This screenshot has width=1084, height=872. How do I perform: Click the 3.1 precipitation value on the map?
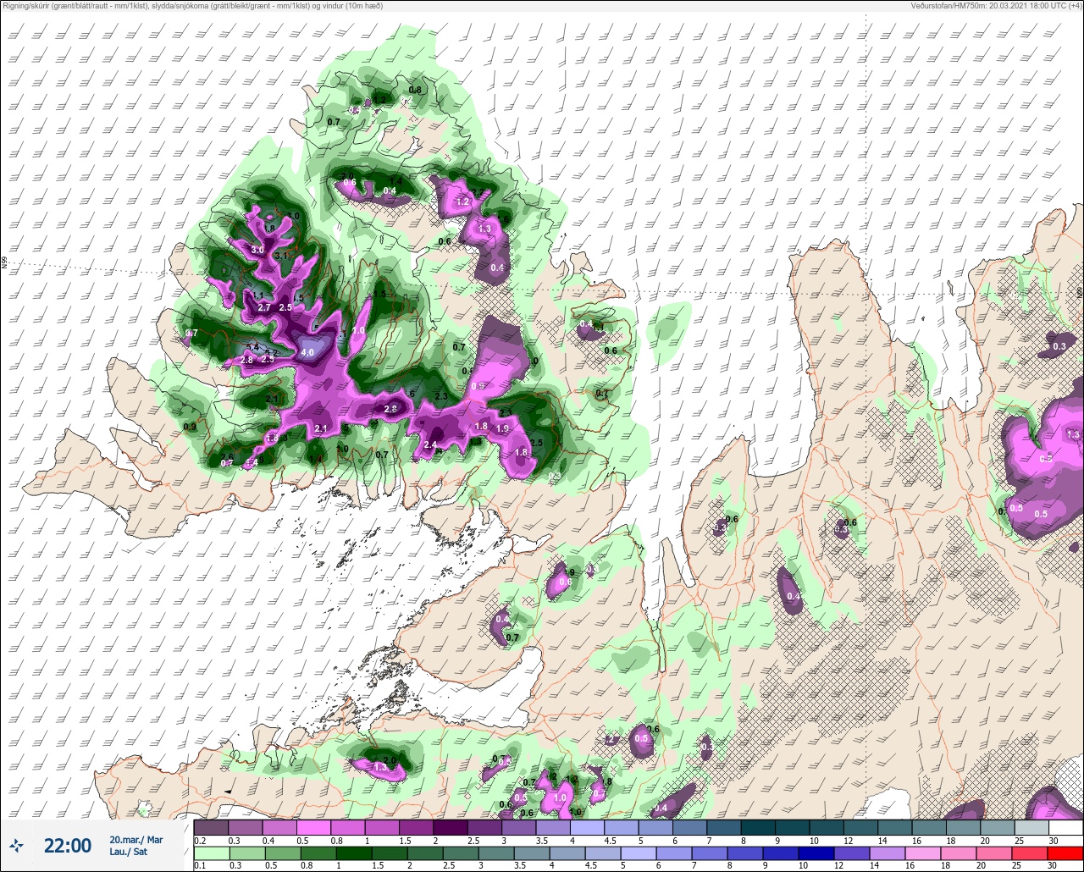[282, 256]
